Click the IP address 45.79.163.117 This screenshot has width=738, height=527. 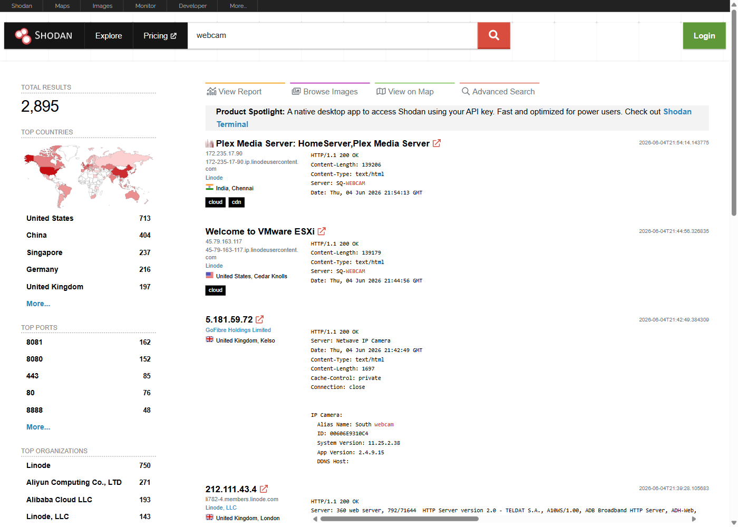[x=224, y=241]
